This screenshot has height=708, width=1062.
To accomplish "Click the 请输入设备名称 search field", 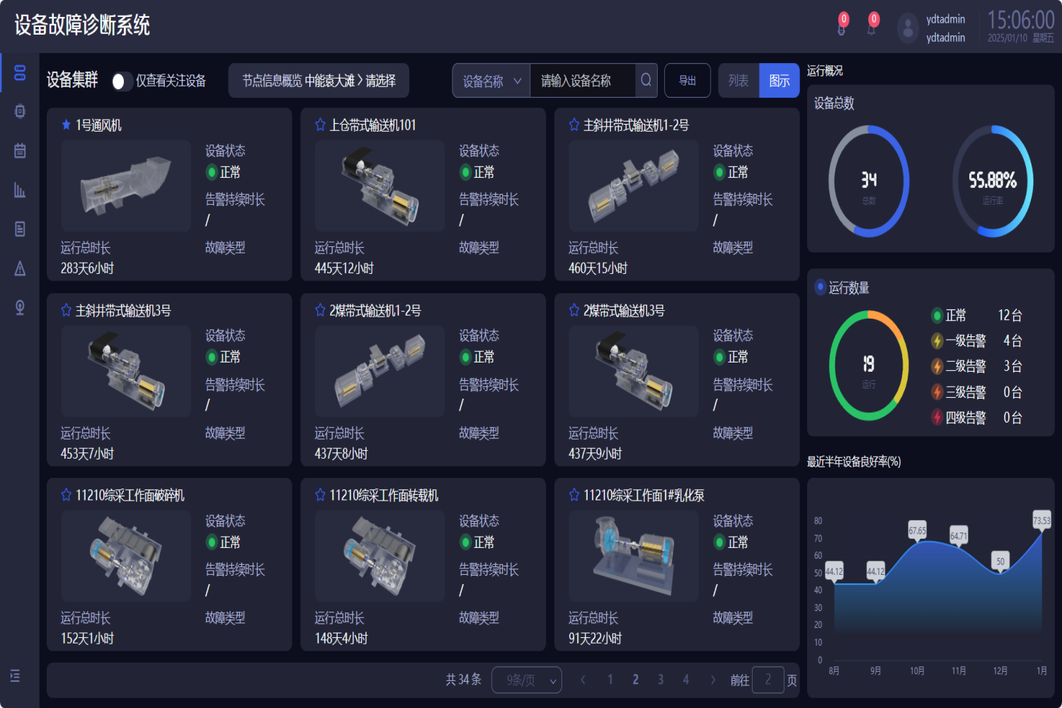I will [x=582, y=81].
